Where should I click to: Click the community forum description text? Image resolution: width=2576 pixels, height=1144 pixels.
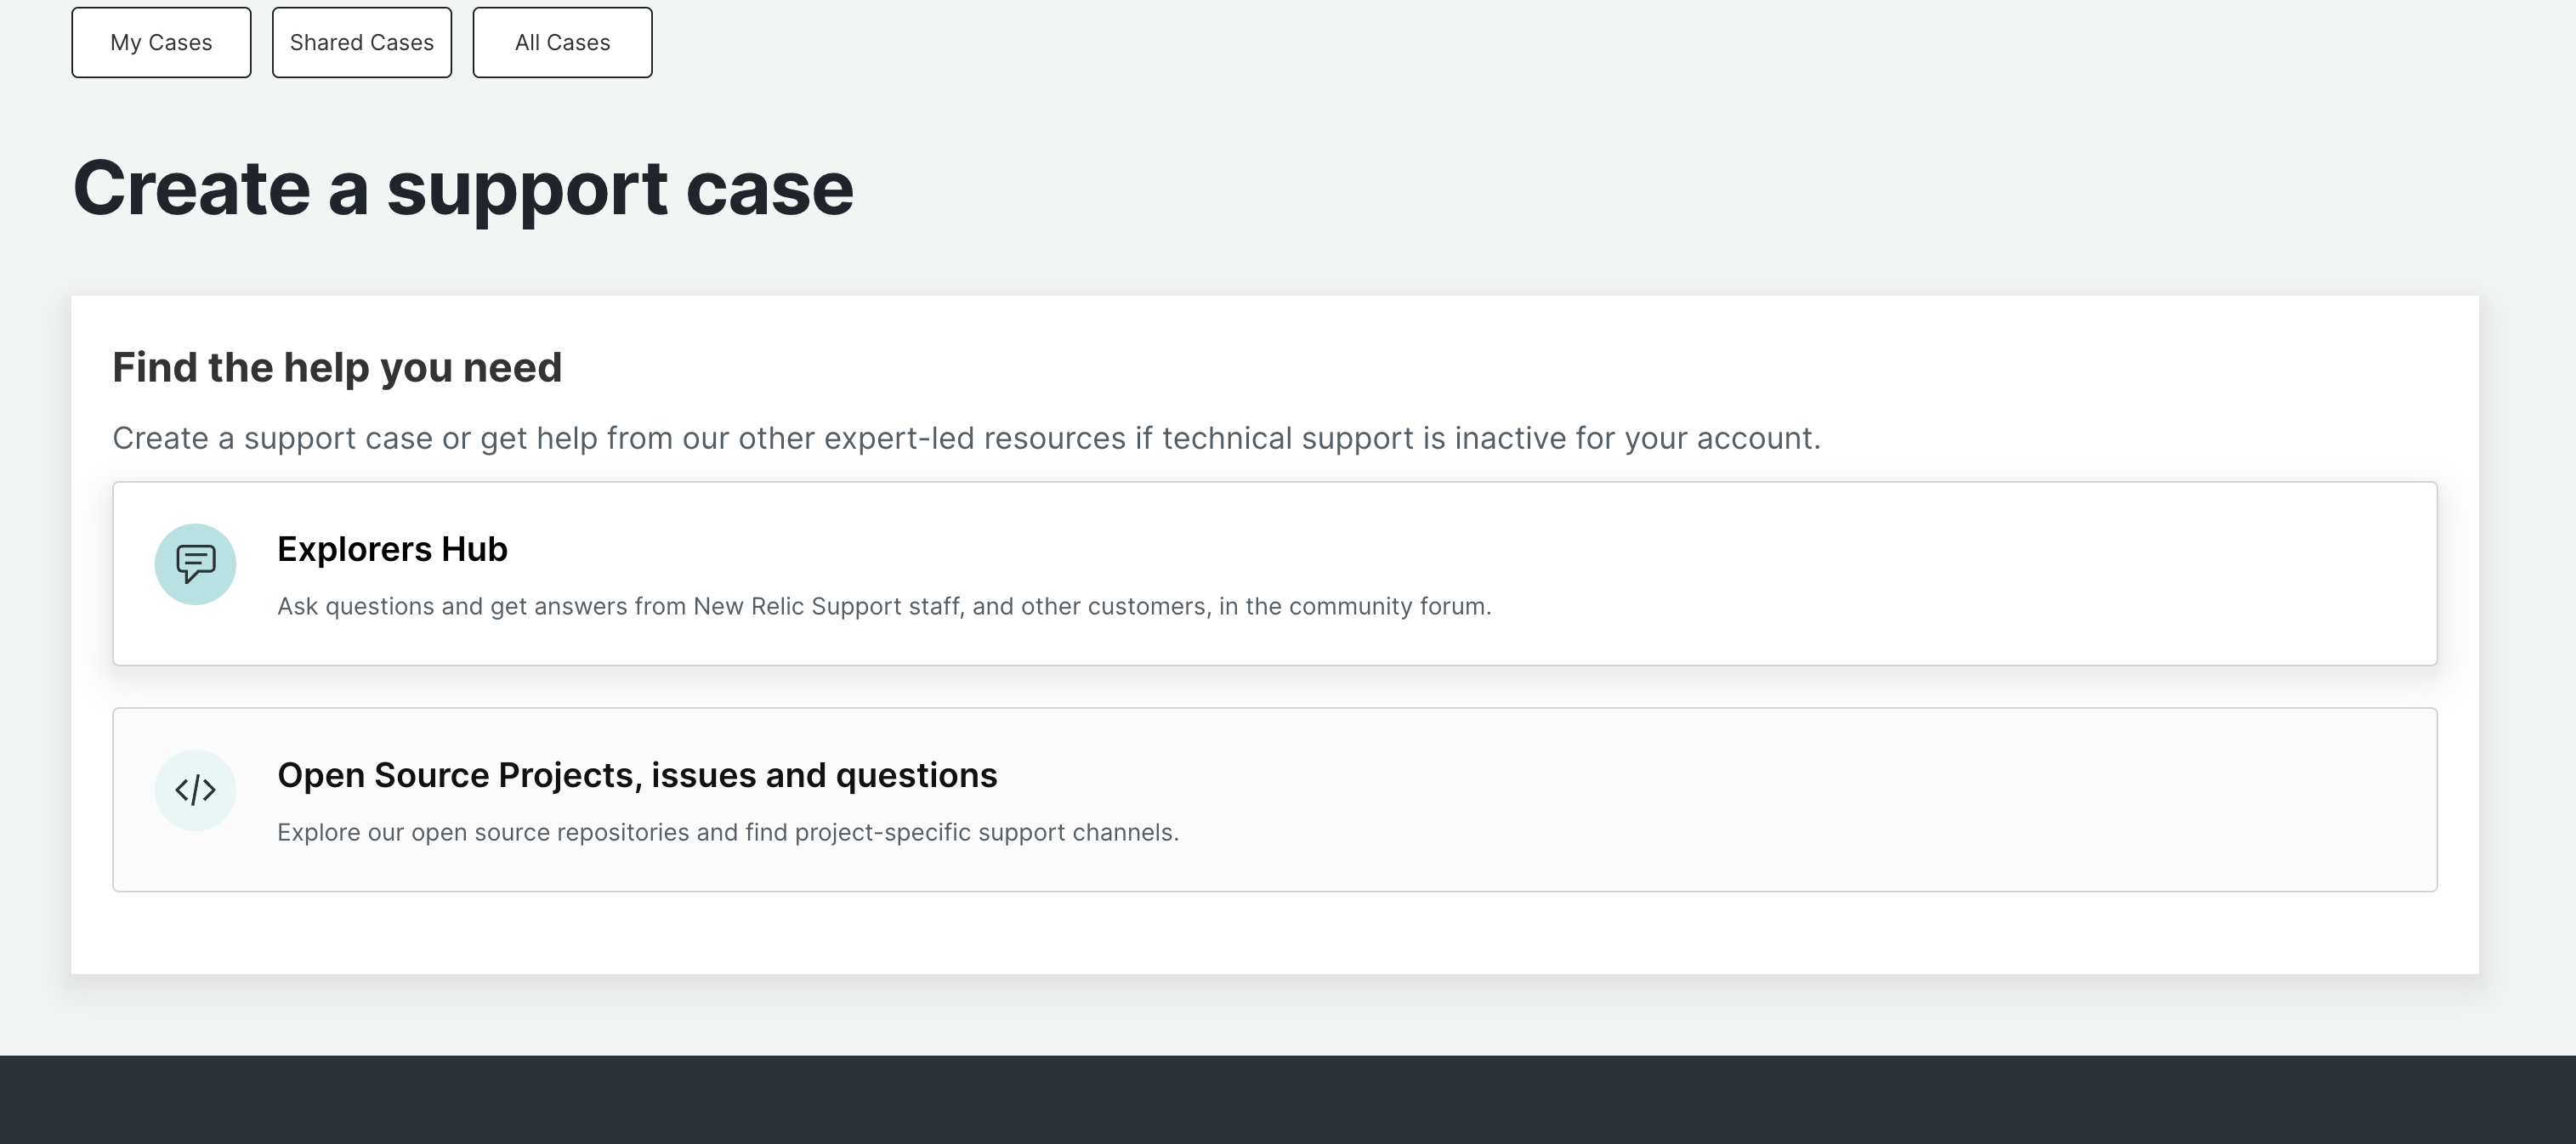(884, 605)
